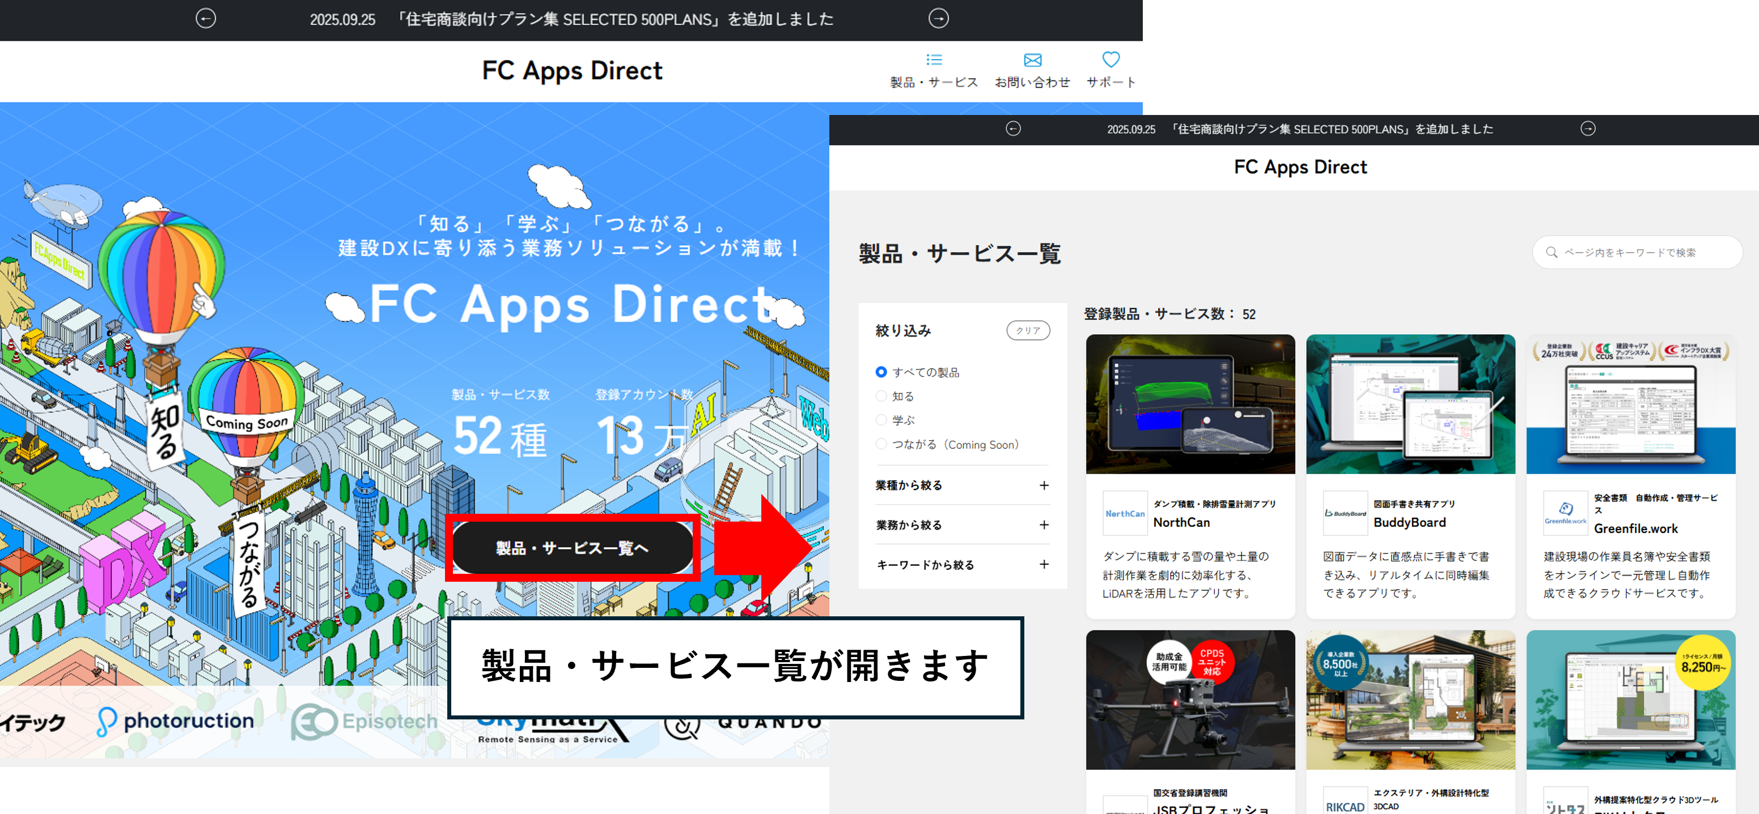Viewport: 1759px width, 814px height.
Task: Click the クリア filter reset button
Action: [1028, 330]
